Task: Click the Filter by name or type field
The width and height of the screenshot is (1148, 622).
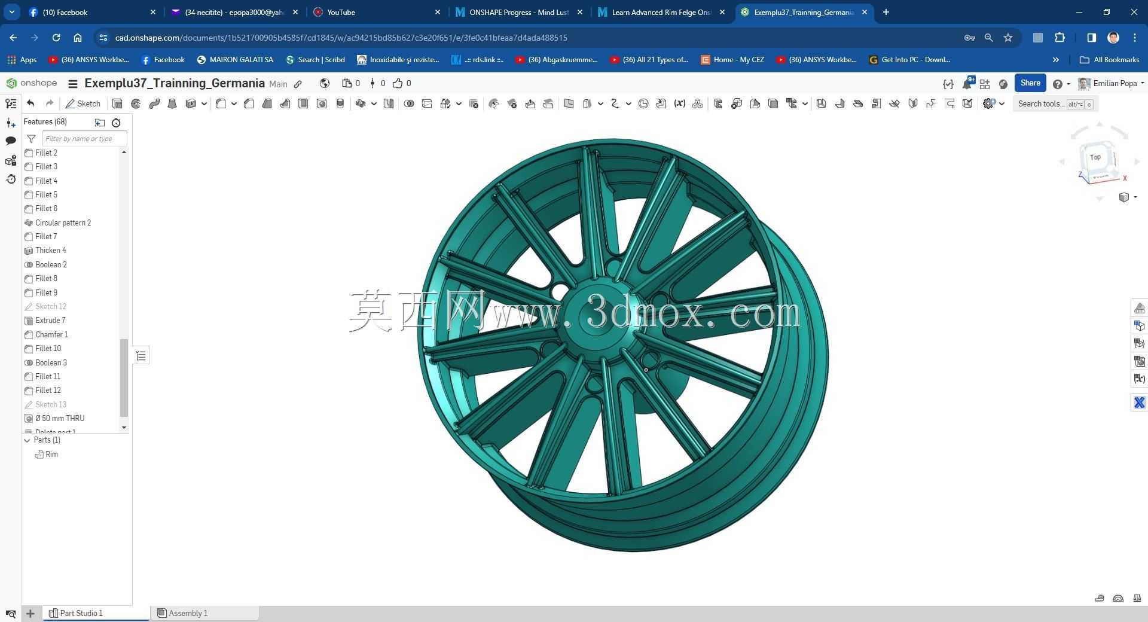Action: [x=84, y=139]
